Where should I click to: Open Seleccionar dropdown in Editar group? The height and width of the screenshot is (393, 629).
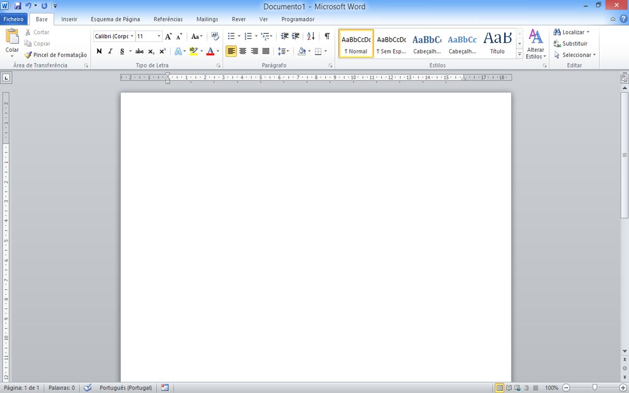coord(574,55)
